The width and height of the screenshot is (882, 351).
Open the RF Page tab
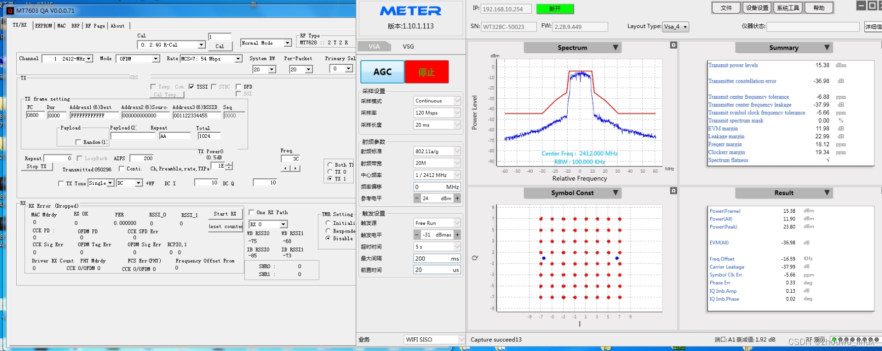point(95,26)
